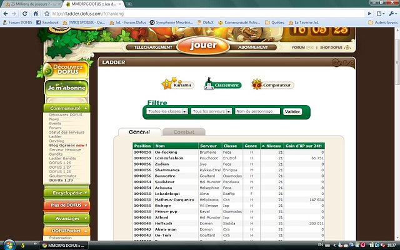Screen dimensions: 400x250
Task: Open the Classement podium icon
Action: coord(208,84)
